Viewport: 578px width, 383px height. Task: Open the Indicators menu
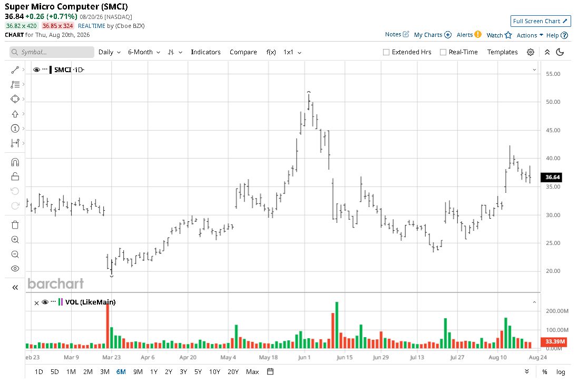click(x=205, y=52)
